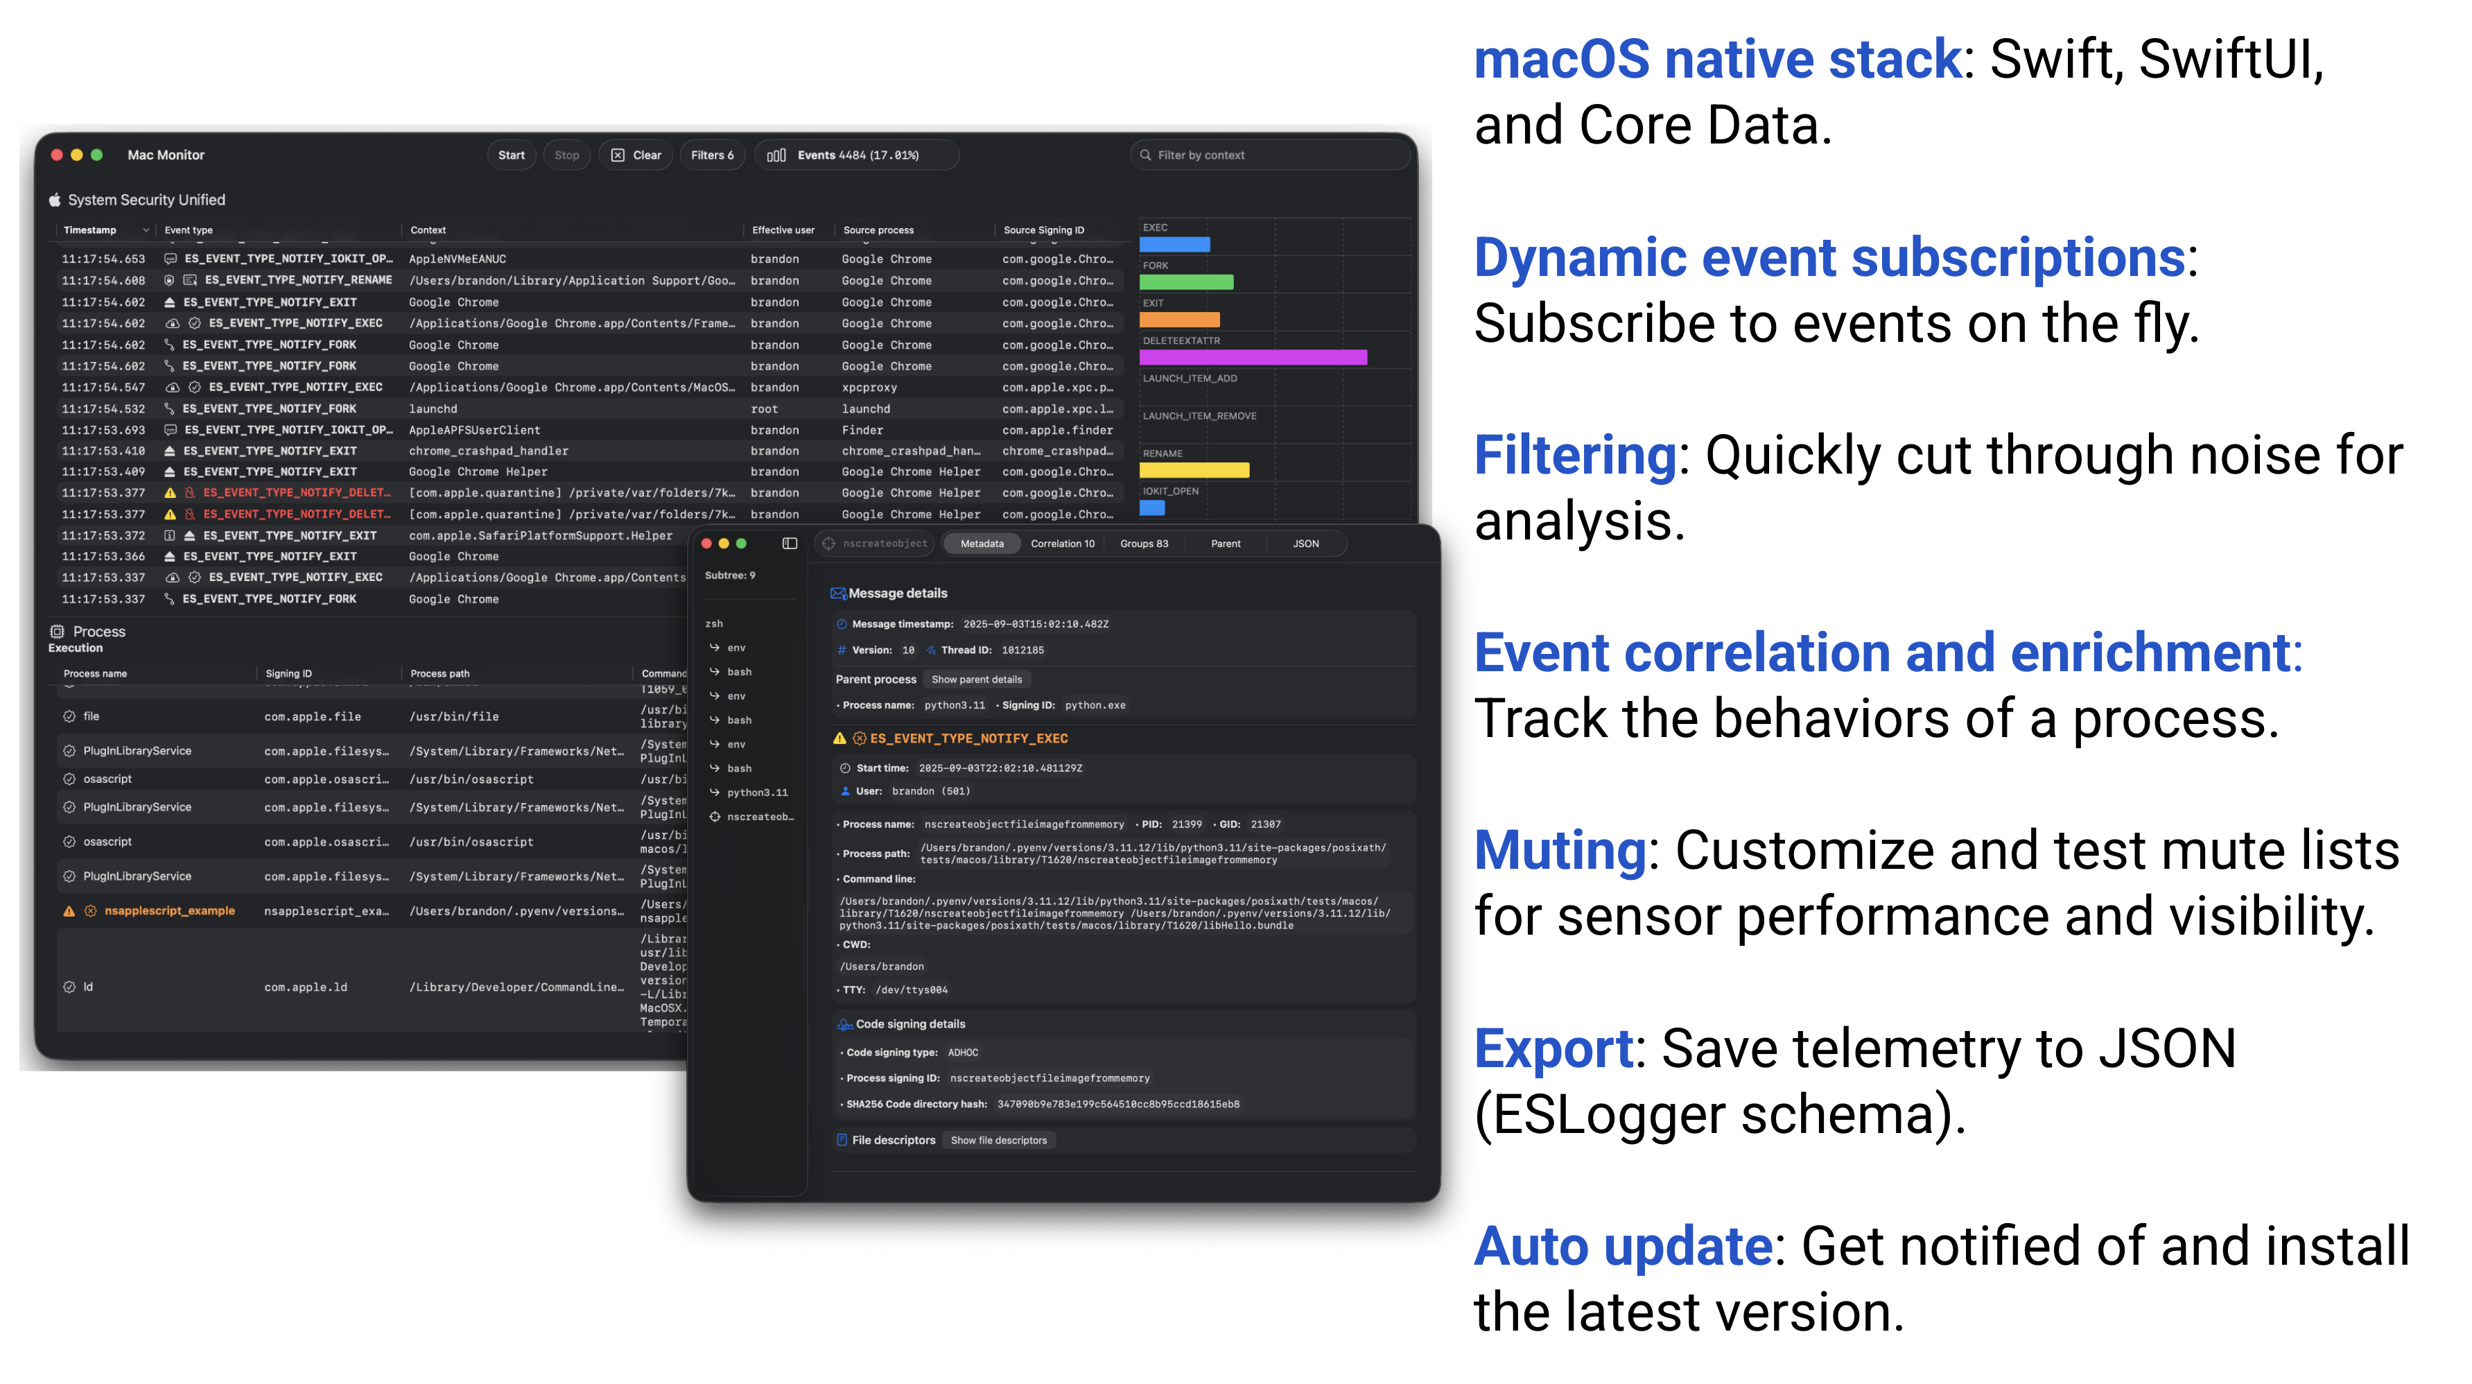Toggle the sidebar in the detail window
The height and width of the screenshot is (1384, 2472).
tap(789, 542)
